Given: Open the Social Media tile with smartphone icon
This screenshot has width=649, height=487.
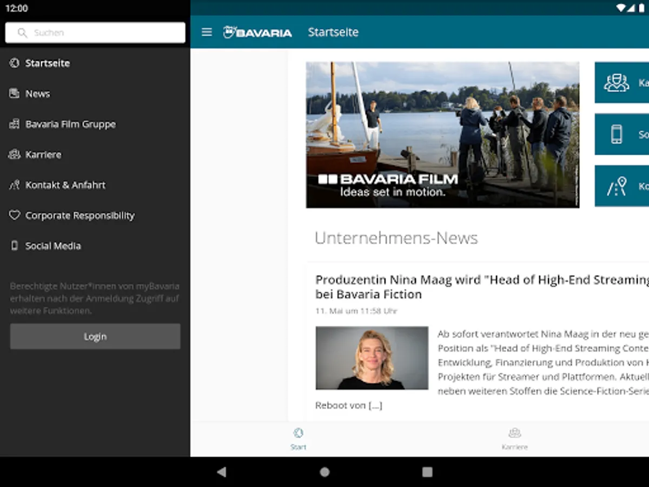Looking at the screenshot, I should point(622,134).
